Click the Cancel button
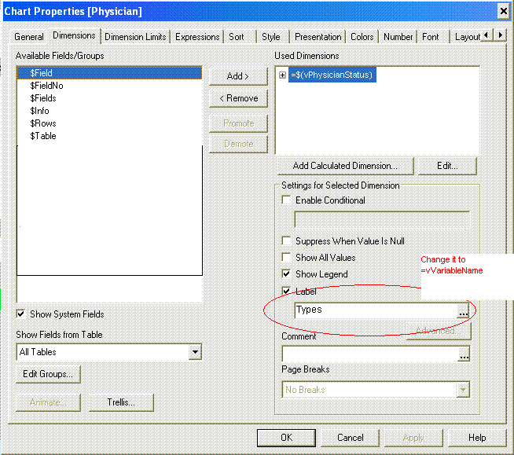The image size is (514, 455). click(350, 438)
